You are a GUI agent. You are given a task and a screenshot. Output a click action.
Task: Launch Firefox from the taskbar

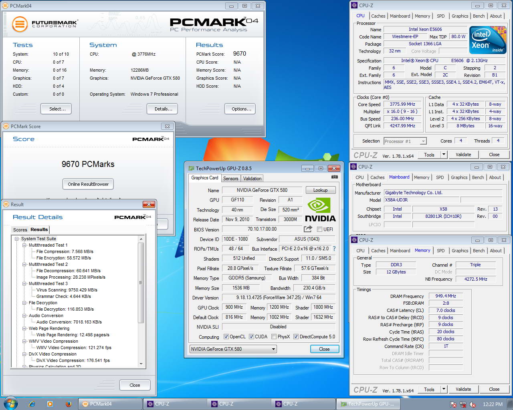click(x=68, y=404)
